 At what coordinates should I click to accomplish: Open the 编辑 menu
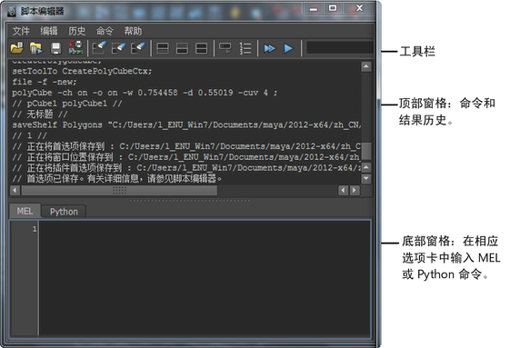point(49,31)
